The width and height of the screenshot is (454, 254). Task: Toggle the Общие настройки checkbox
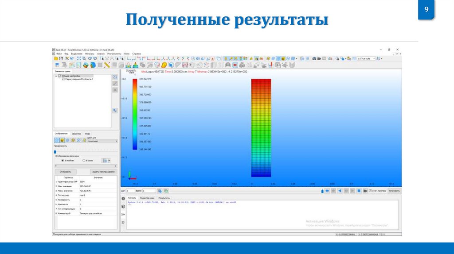60,76
